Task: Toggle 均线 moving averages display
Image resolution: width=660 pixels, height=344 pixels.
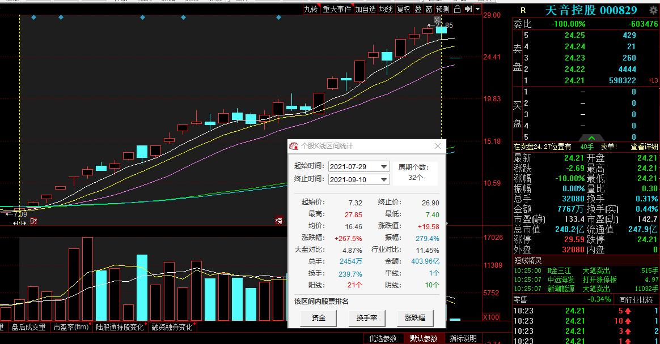Action: click(x=386, y=9)
